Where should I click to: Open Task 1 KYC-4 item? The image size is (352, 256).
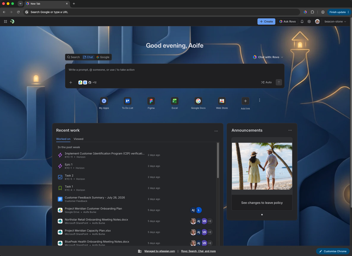(x=136, y=188)
